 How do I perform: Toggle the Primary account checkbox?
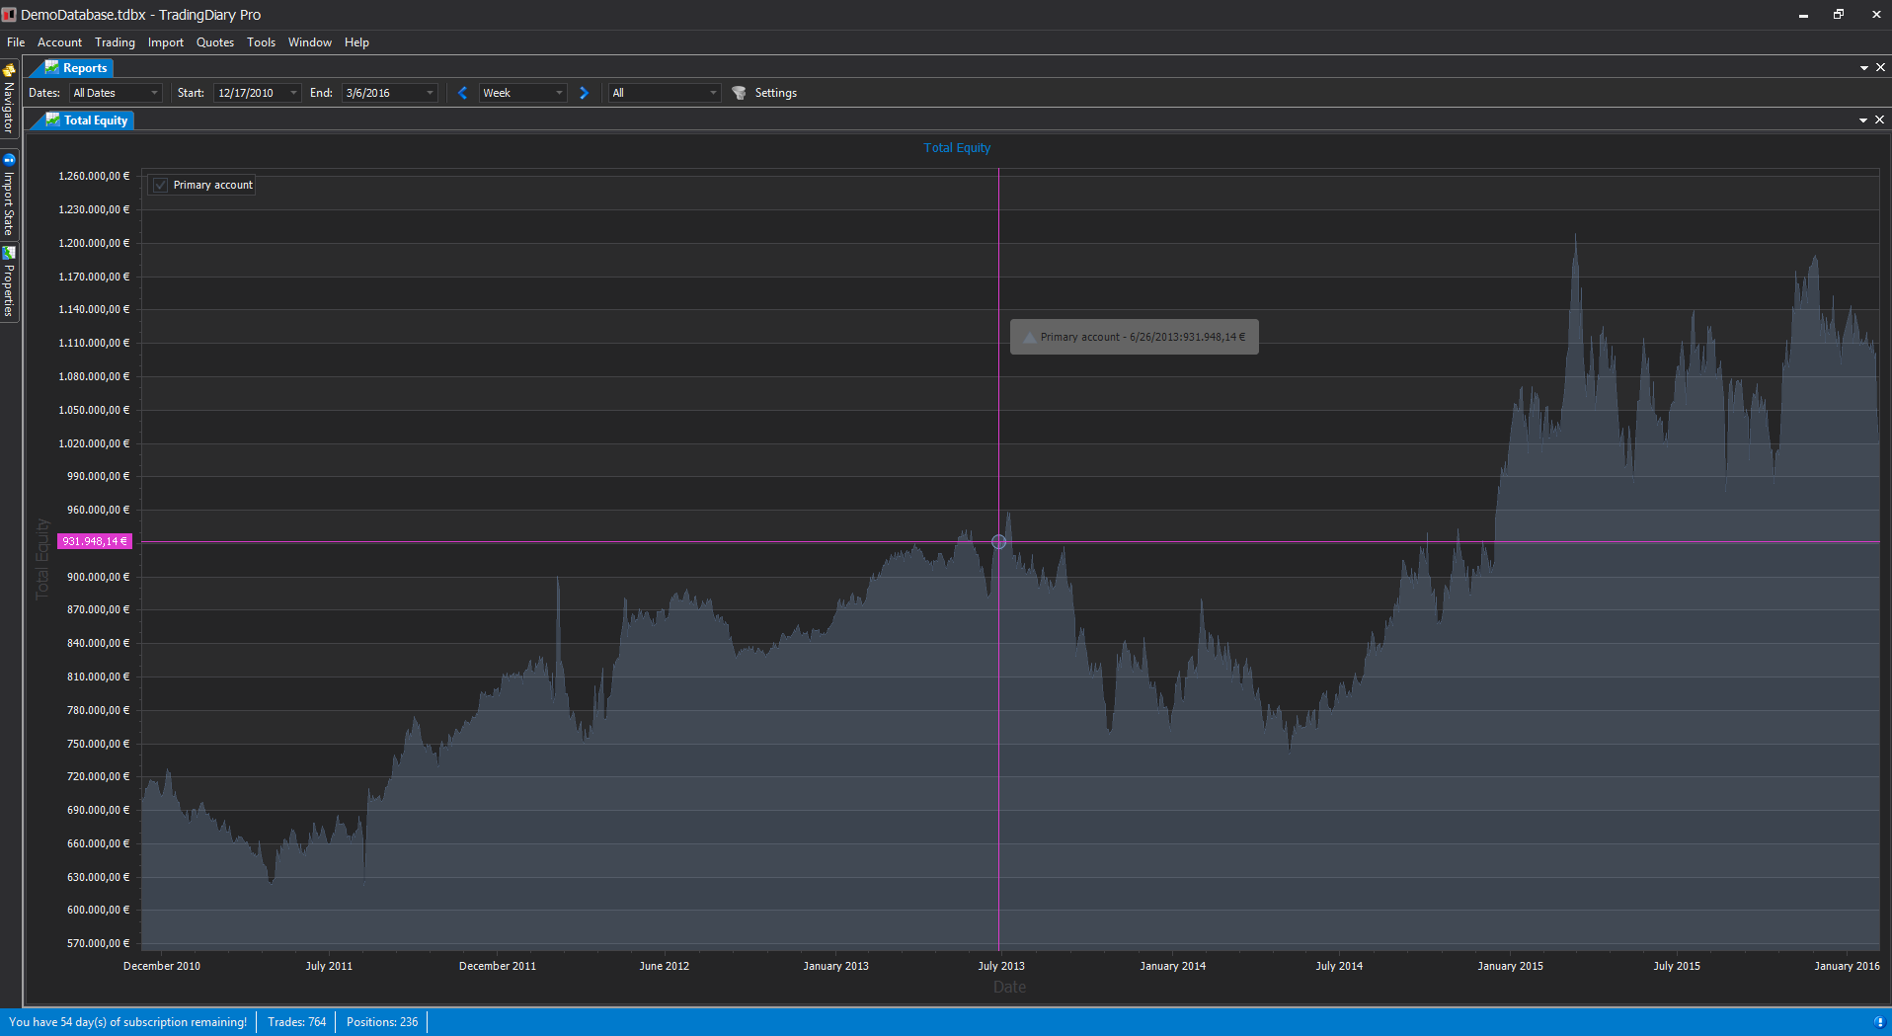pos(161,186)
